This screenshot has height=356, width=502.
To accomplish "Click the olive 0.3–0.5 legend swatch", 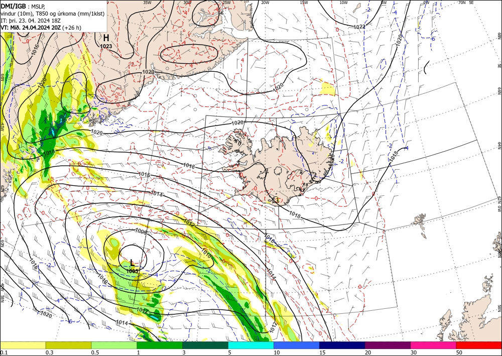I will pos(68,345).
